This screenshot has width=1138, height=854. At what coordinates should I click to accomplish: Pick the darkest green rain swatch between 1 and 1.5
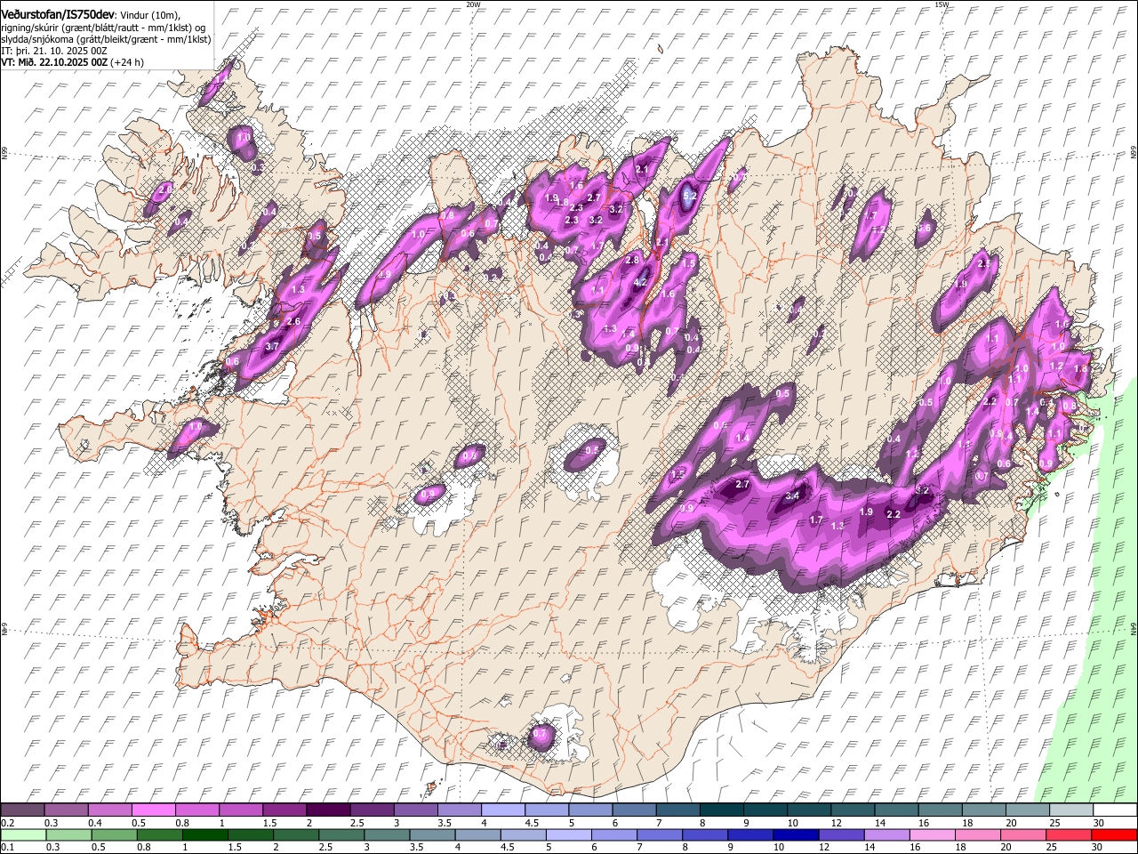tap(205, 834)
